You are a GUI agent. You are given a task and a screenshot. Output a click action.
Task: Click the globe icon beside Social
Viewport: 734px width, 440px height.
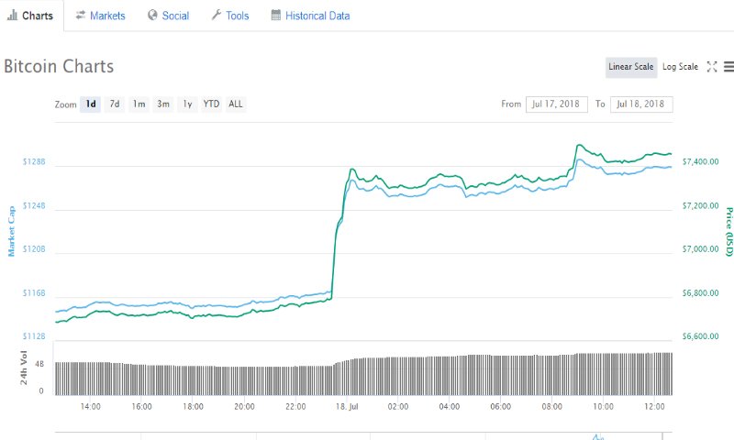click(x=152, y=16)
